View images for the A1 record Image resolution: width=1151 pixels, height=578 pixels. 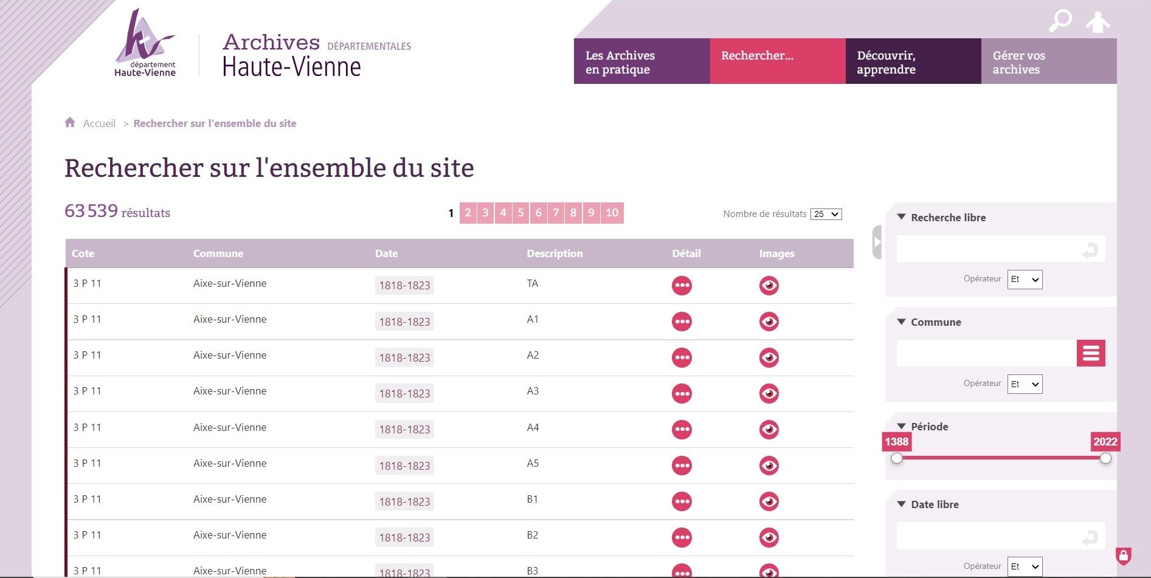769,322
